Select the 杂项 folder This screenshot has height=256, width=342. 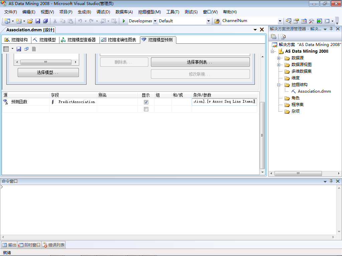(295, 111)
